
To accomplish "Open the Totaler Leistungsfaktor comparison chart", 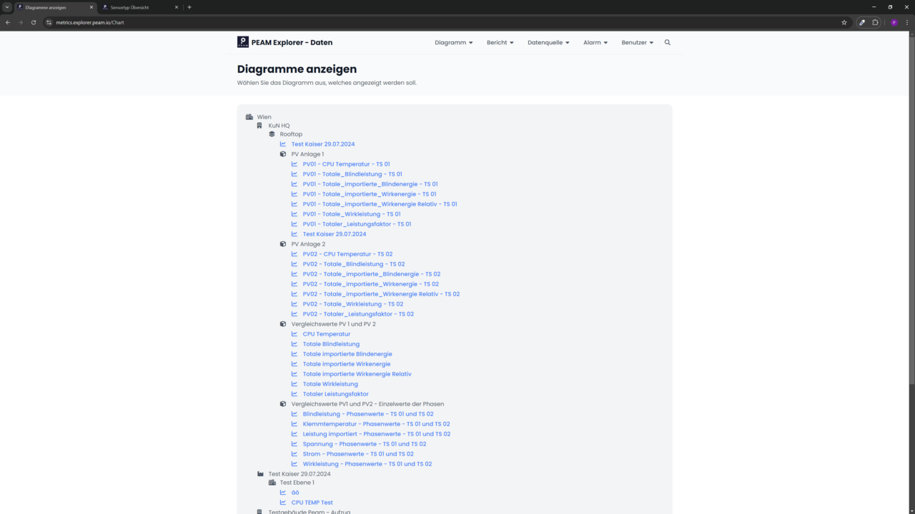I will (x=335, y=394).
